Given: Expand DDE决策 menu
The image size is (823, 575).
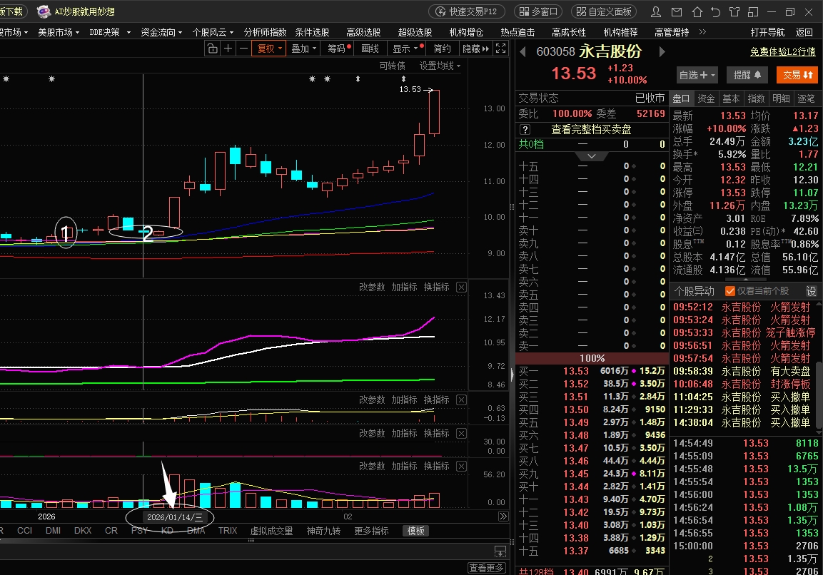Looking at the screenshot, I should tap(110, 32).
